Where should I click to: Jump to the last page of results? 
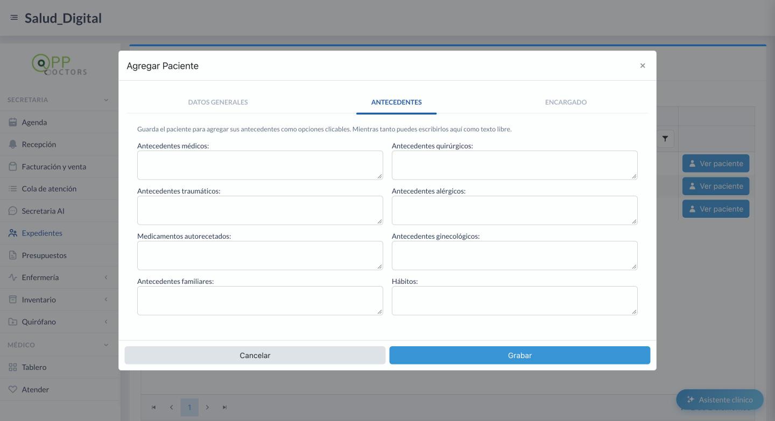coord(225,407)
